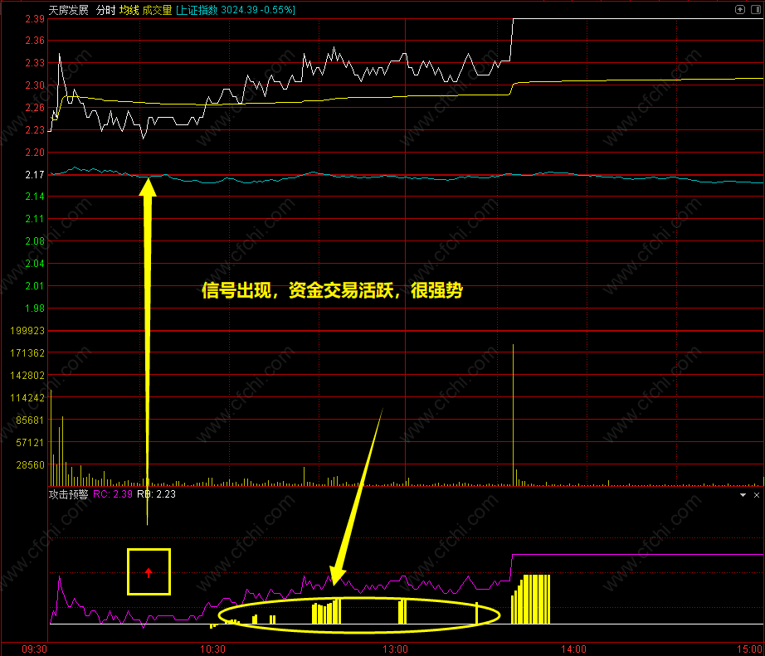Screen dimensions: 765x656
Task: Click the 2.01 price axis label
Action: [35, 286]
